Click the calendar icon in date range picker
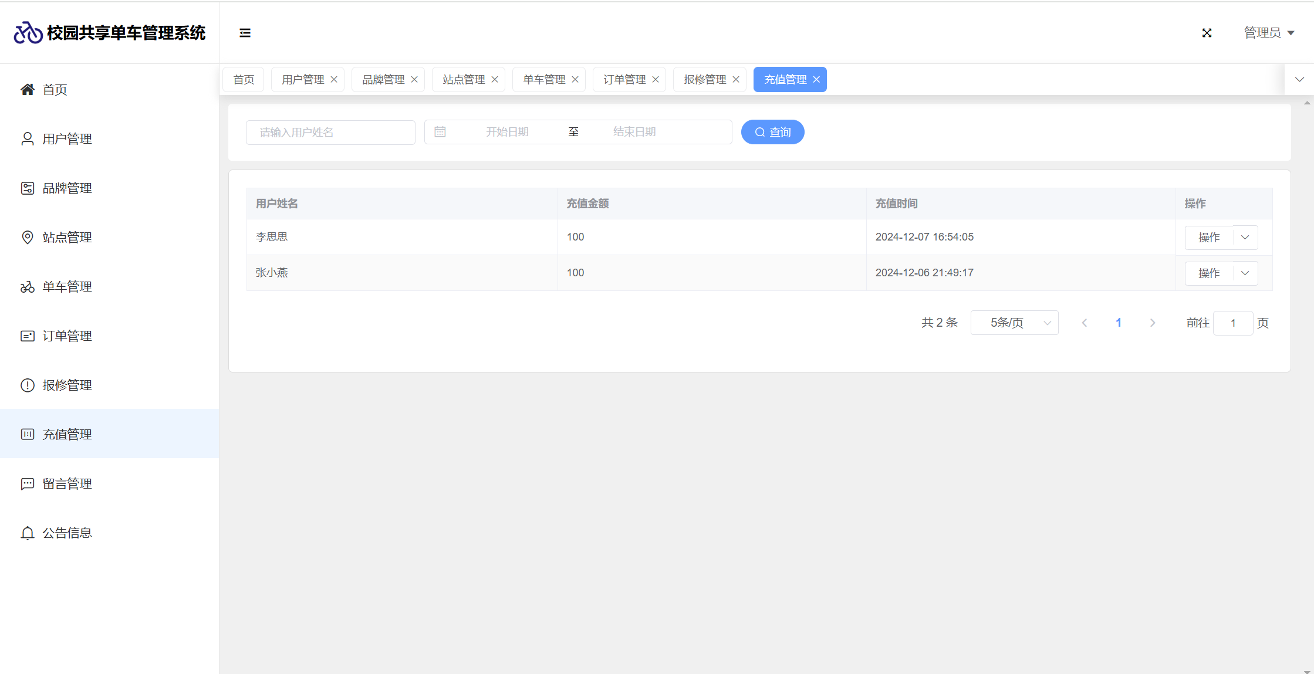1314x674 pixels. click(x=440, y=132)
